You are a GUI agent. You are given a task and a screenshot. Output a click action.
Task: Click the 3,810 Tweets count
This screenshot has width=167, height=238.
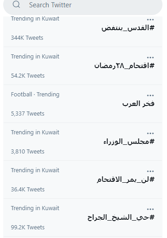point(28,152)
